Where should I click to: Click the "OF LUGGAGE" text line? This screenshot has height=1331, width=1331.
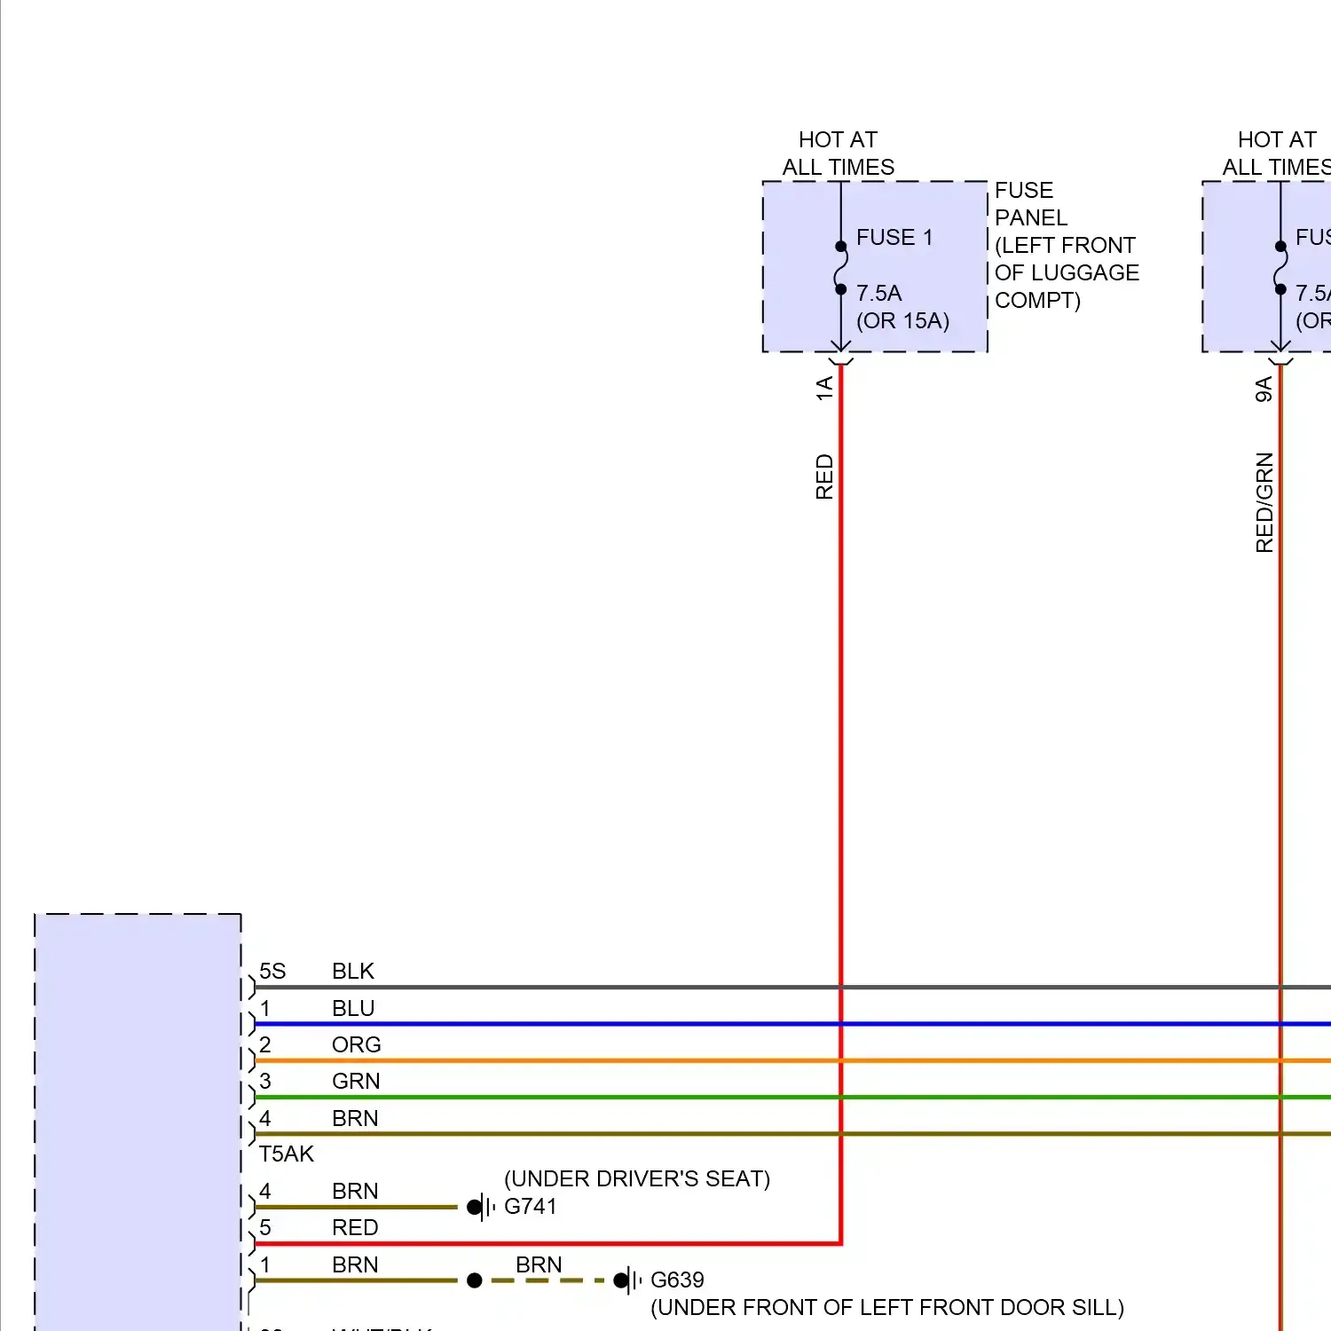pos(1067,272)
